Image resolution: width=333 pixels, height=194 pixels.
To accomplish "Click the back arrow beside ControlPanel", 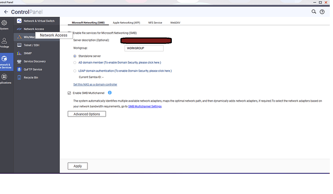I will click(6, 11).
